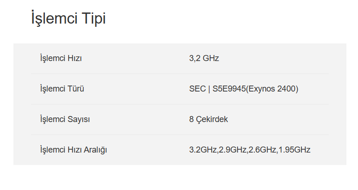Click the 3.2GHz text in speed range
The image size is (358, 190).
pyautogui.click(x=203, y=150)
